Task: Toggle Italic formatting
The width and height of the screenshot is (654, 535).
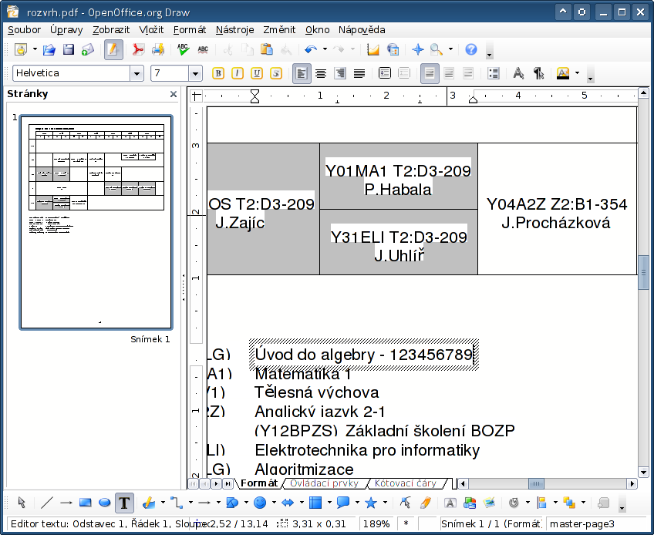Action: pyautogui.click(x=238, y=73)
